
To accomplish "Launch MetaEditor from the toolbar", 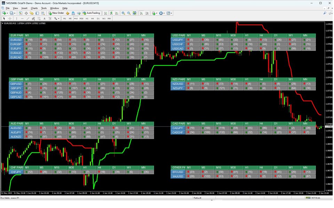I will point(67,13).
